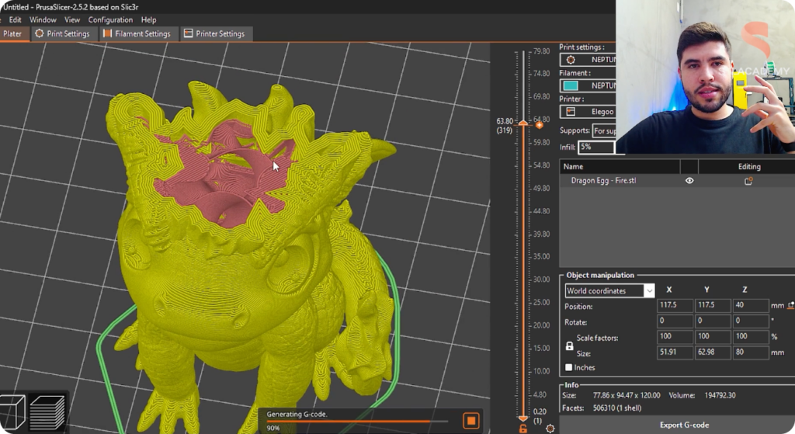Open the layer slider settings cog
Viewport: 795px width, 434px height.
tap(550, 429)
